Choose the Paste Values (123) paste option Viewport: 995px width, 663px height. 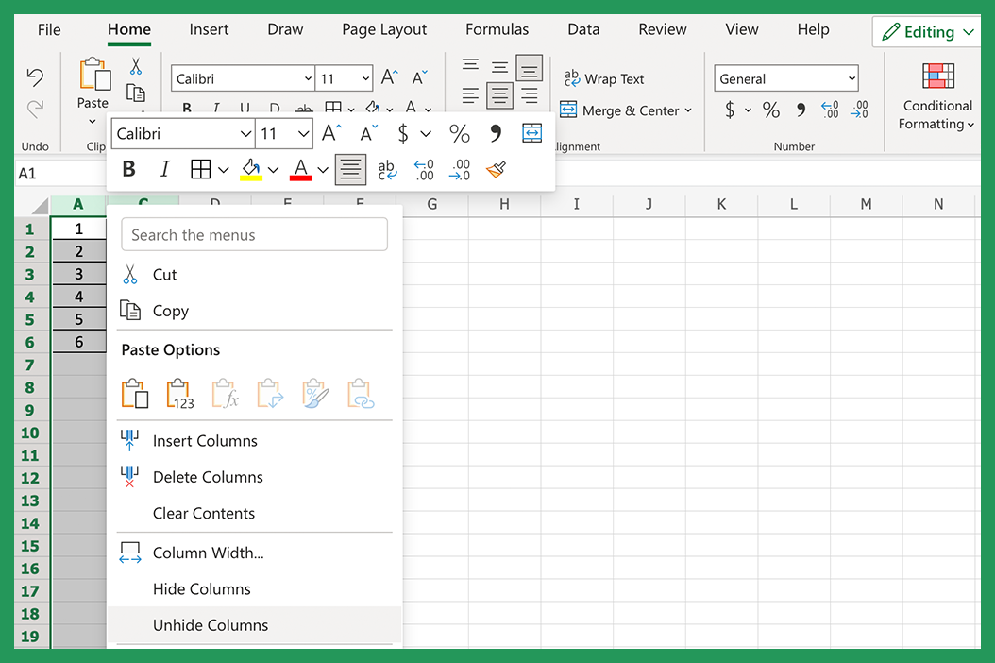point(179,393)
